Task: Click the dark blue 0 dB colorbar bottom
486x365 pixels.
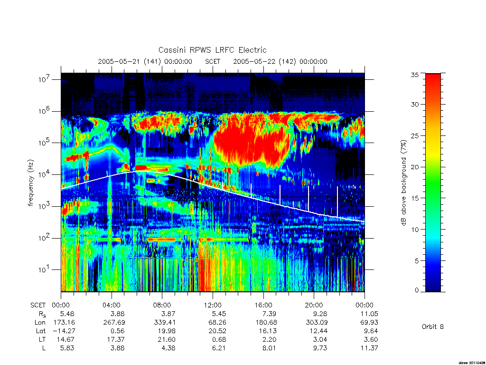Action: coord(433,289)
